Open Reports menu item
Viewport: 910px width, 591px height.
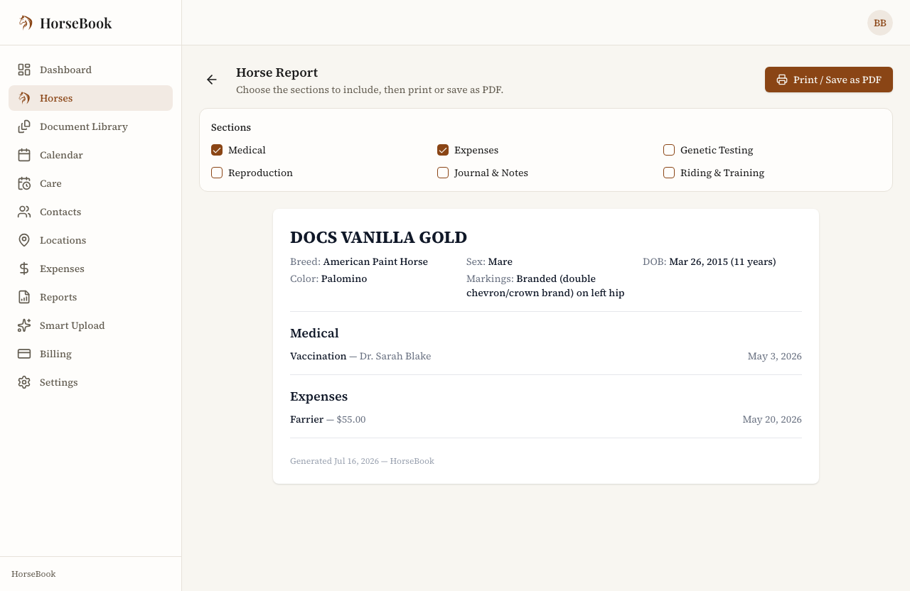pyautogui.click(x=90, y=297)
